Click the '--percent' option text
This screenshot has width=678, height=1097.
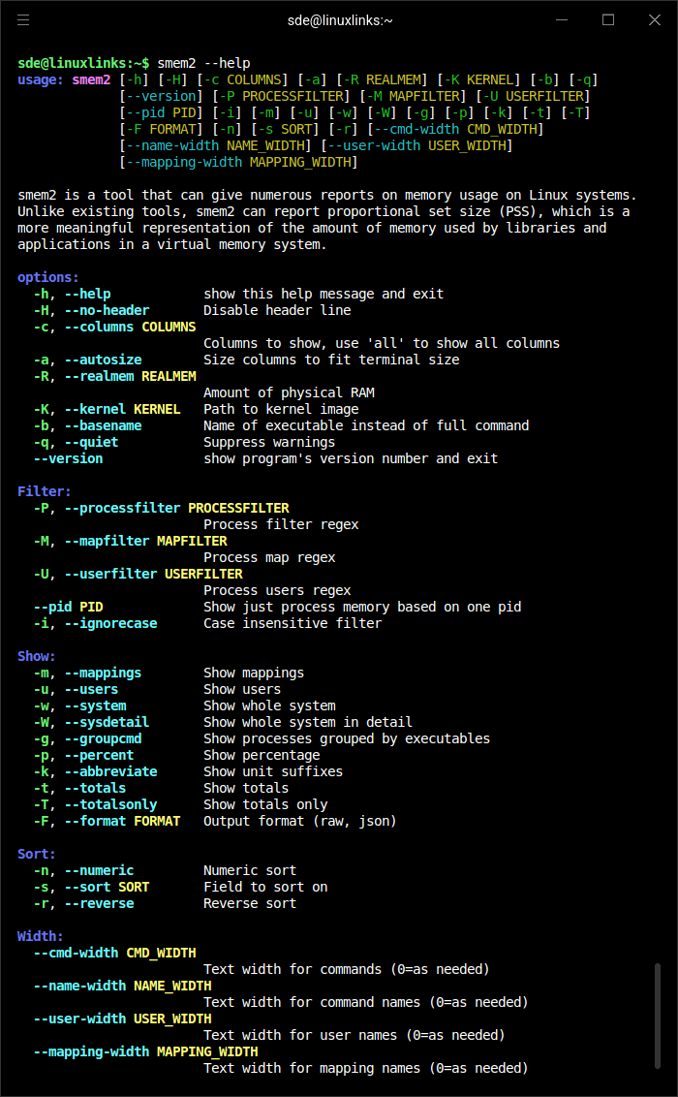99,755
